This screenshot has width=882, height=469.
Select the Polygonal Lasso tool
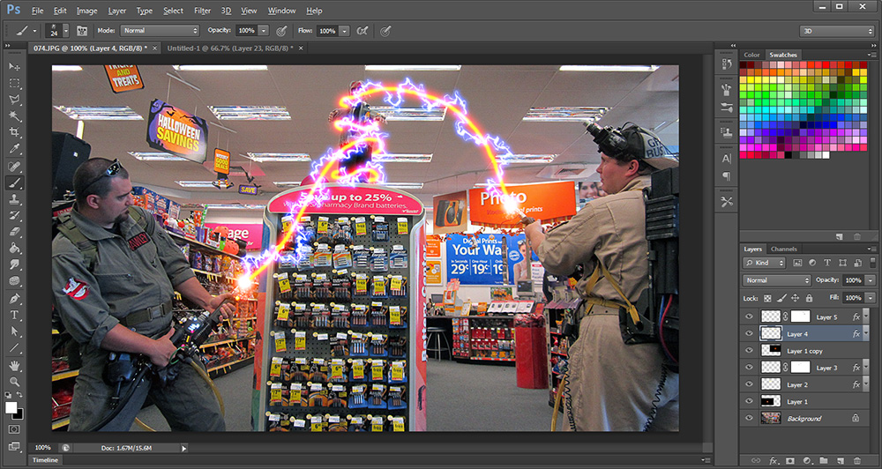point(15,100)
